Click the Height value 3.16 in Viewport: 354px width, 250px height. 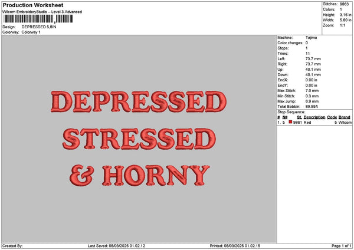click(345, 15)
